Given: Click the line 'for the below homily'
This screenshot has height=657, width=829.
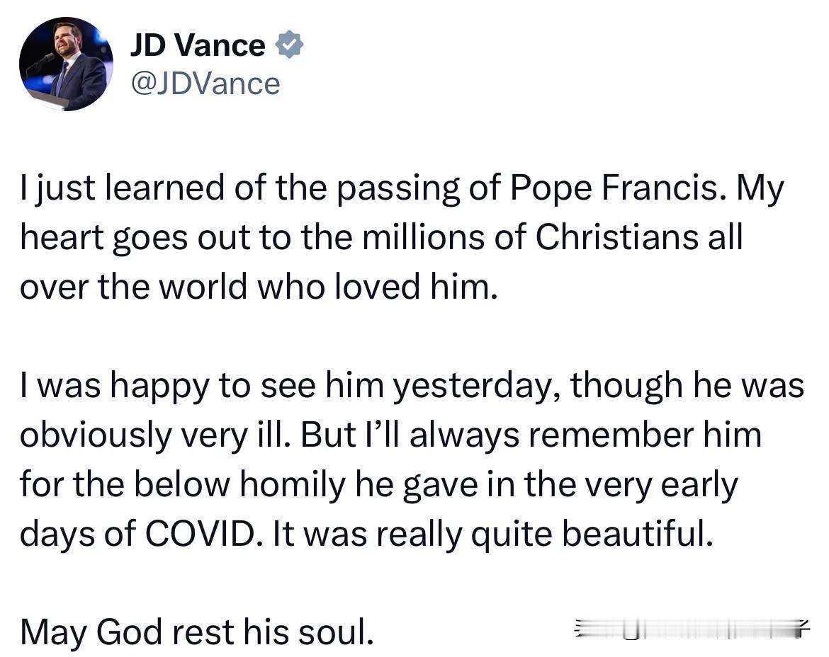Looking at the screenshot, I should pos(378,484).
